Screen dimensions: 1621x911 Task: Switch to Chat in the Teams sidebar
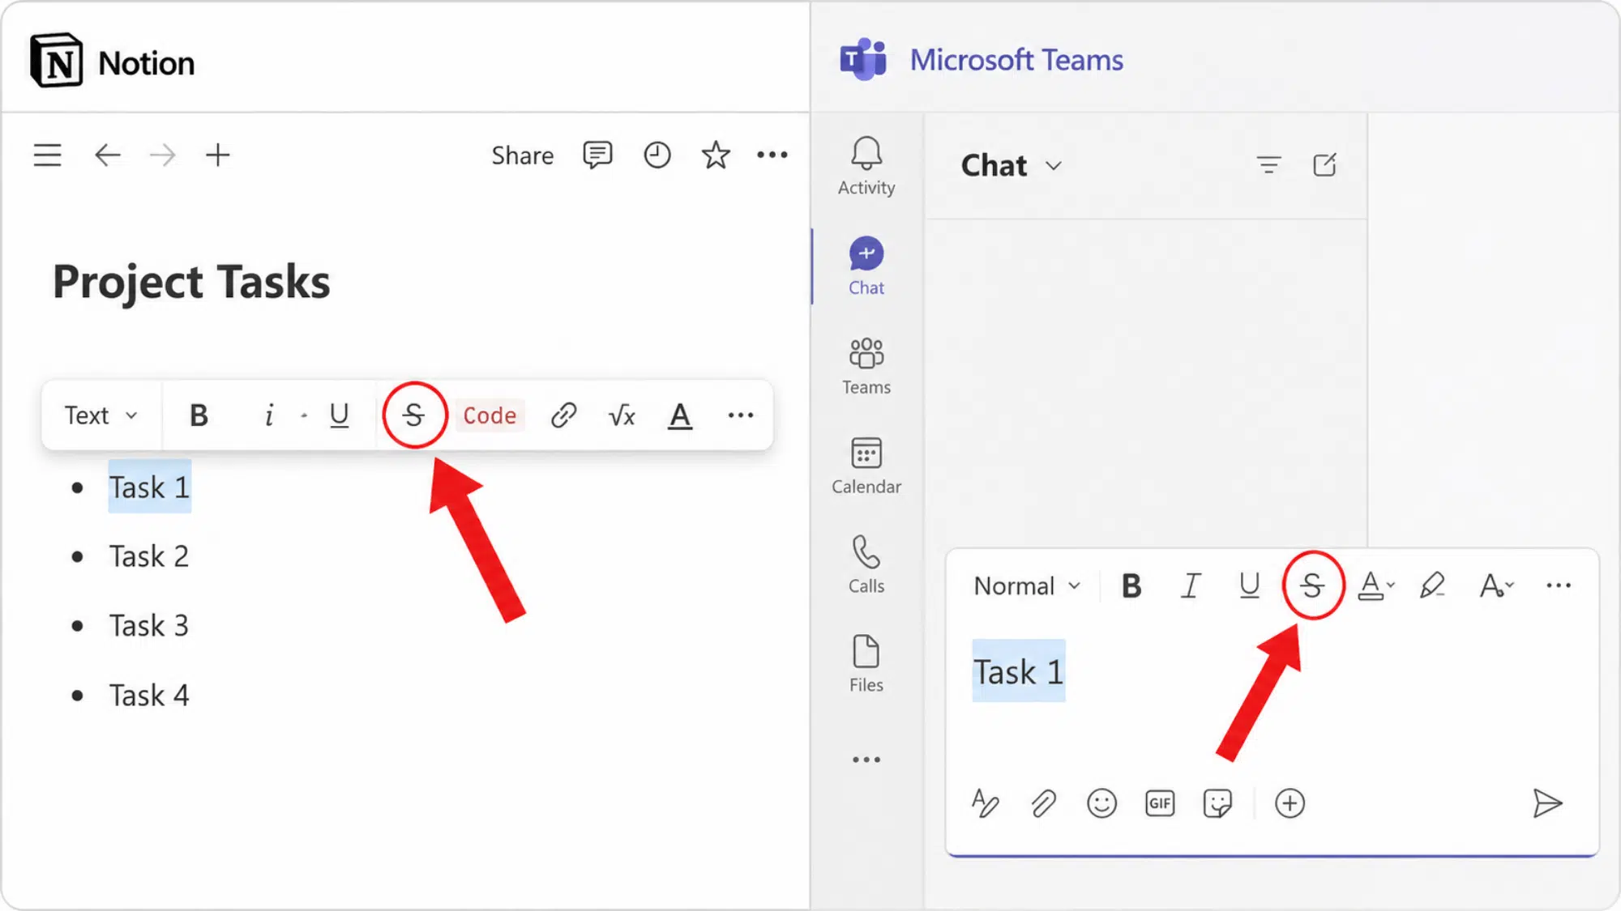tap(866, 266)
